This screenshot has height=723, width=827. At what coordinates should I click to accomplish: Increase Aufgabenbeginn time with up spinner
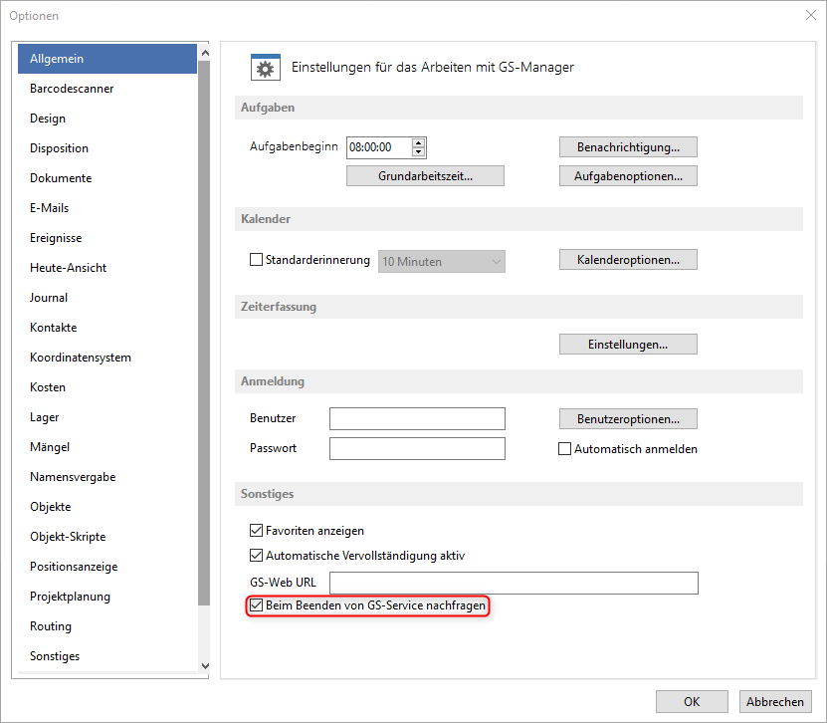click(418, 143)
